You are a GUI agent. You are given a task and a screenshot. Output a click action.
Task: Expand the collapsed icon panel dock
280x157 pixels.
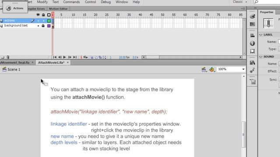[255, 8]
